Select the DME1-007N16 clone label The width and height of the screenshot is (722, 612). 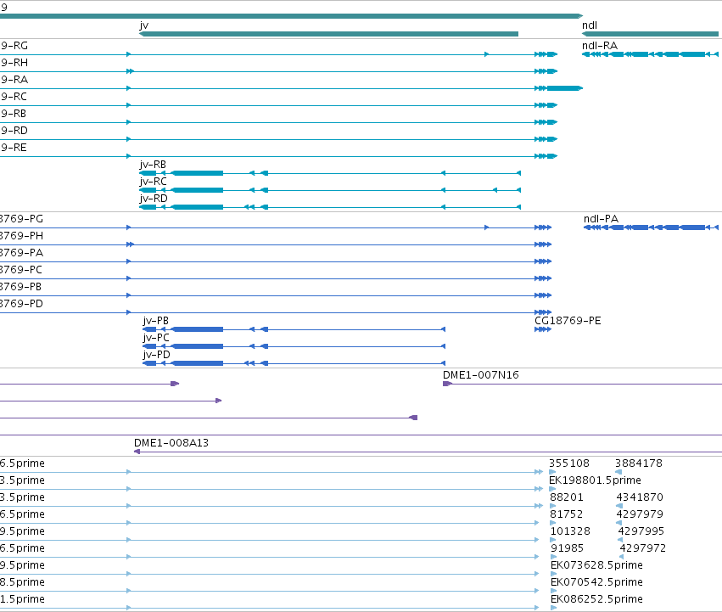tap(481, 375)
